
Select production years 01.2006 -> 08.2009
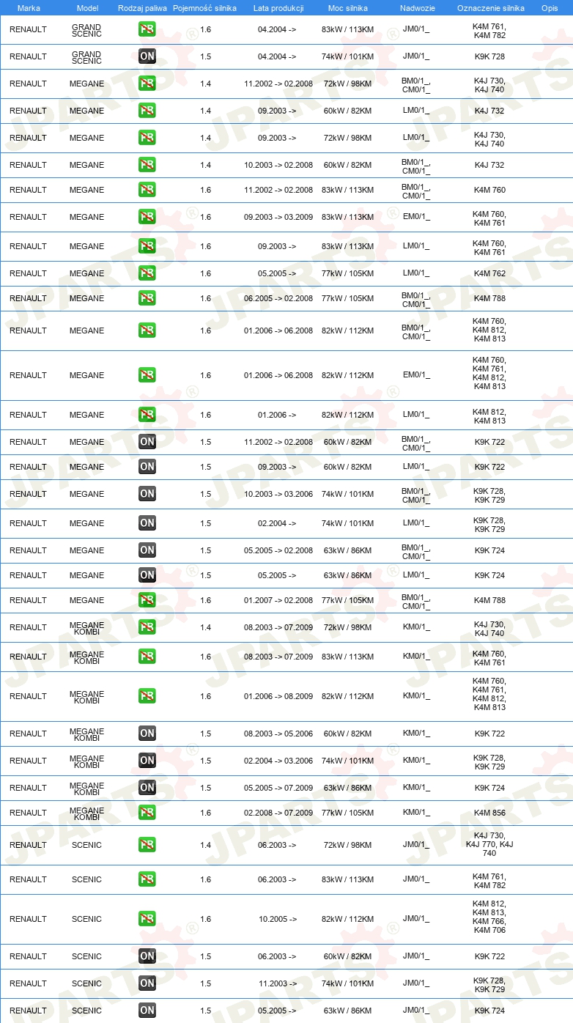tap(278, 696)
